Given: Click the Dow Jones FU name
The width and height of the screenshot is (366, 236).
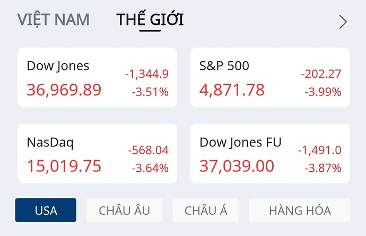Looking at the screenshot, I should [x=240, y=142].
